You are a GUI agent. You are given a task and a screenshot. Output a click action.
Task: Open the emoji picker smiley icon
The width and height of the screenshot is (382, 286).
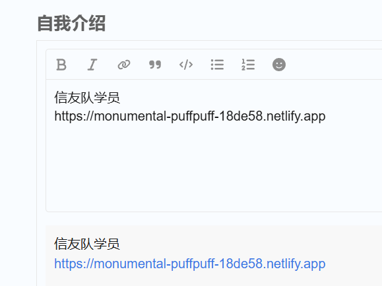pyautogui.click(x=279, y=65)
